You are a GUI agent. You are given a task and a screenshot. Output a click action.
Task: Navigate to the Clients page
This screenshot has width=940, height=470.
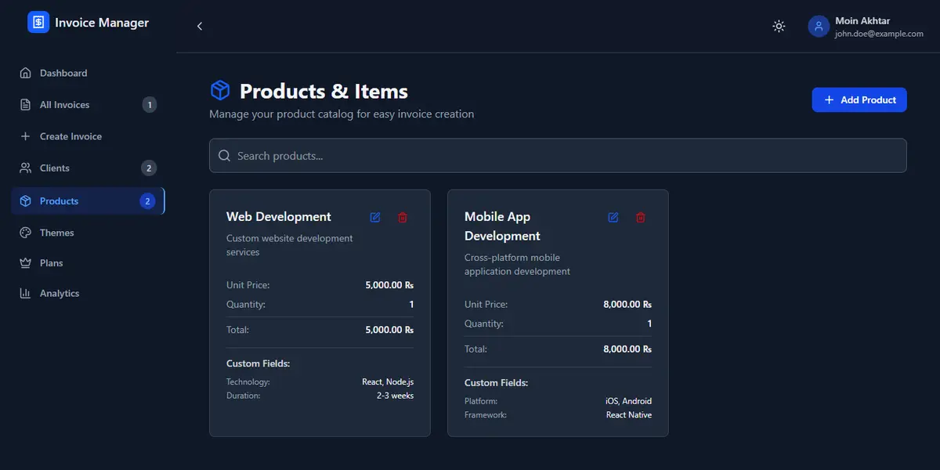(x=55, y=168)
